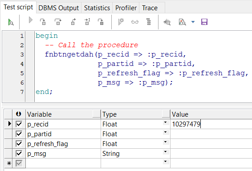Click the purple Save icon
The image size is (252, 171).
[x=204, y=22]
